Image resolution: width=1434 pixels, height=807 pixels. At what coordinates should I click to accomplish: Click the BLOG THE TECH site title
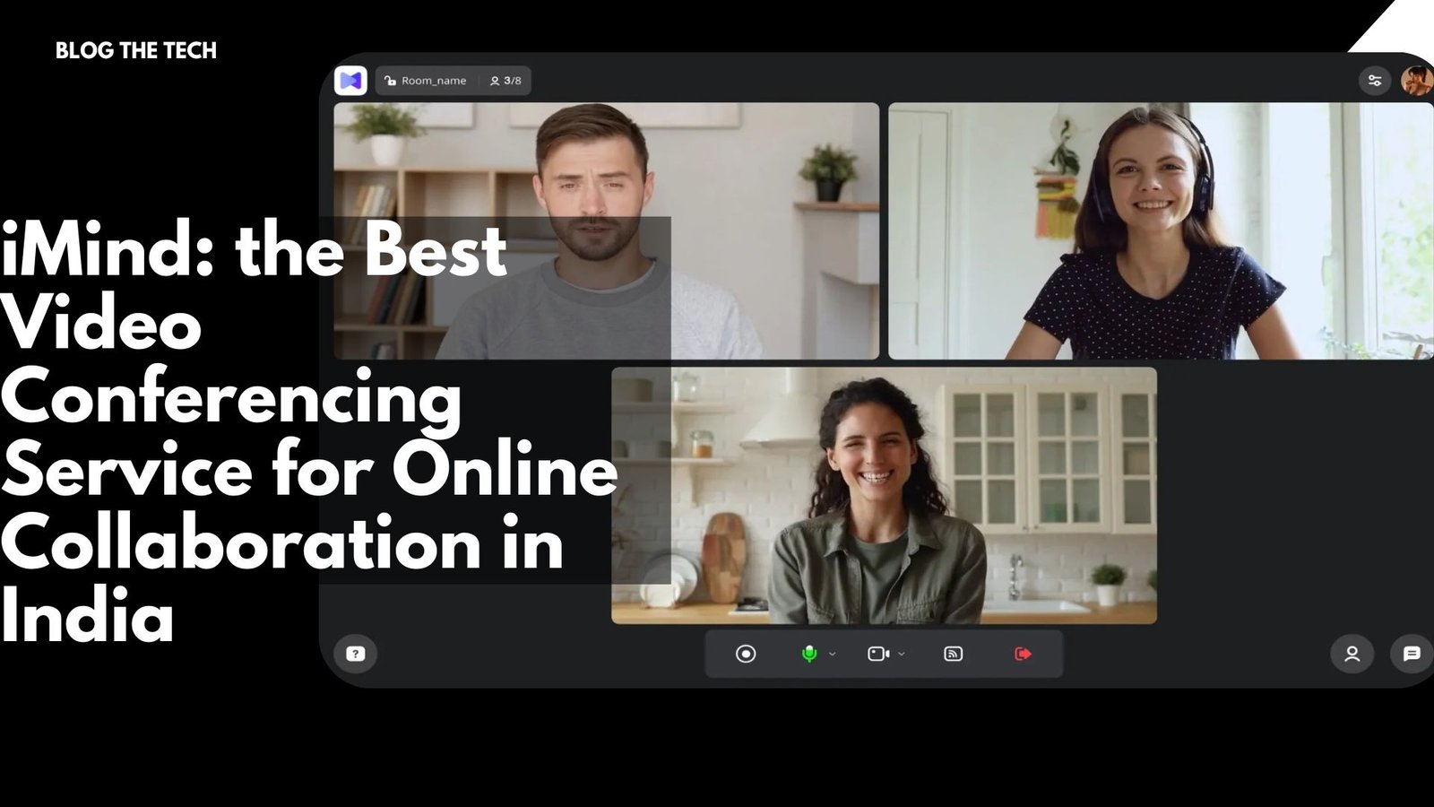(x=136, y=51)
